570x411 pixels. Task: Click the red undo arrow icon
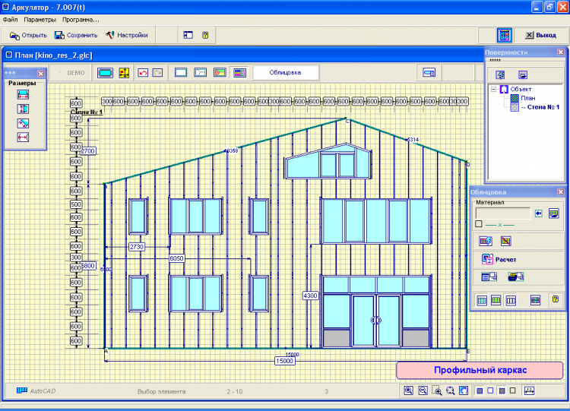[x=143, y=73]
